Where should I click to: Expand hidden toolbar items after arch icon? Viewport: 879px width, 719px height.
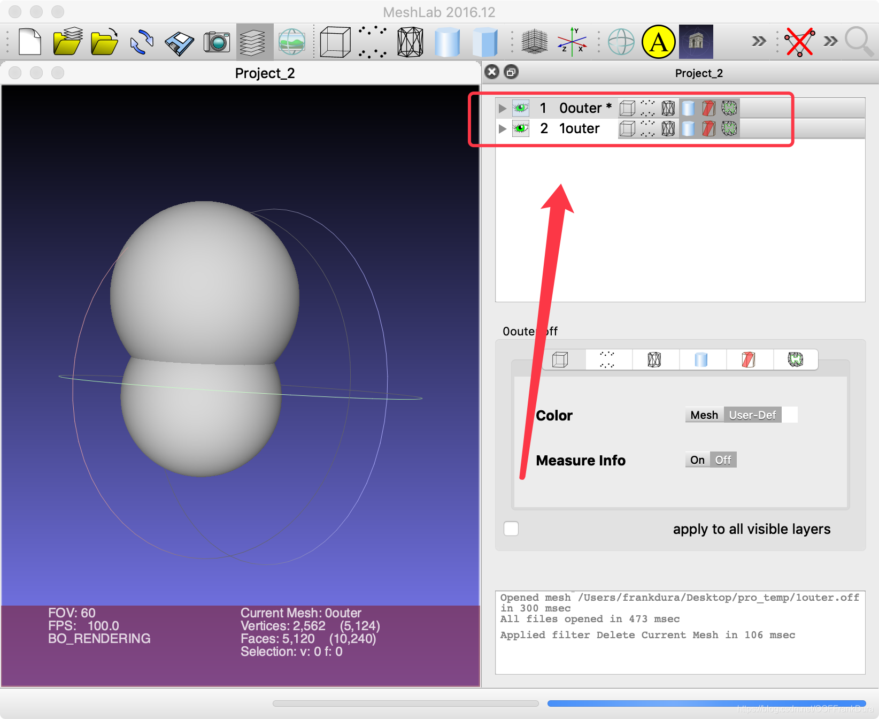coord(759,41)
